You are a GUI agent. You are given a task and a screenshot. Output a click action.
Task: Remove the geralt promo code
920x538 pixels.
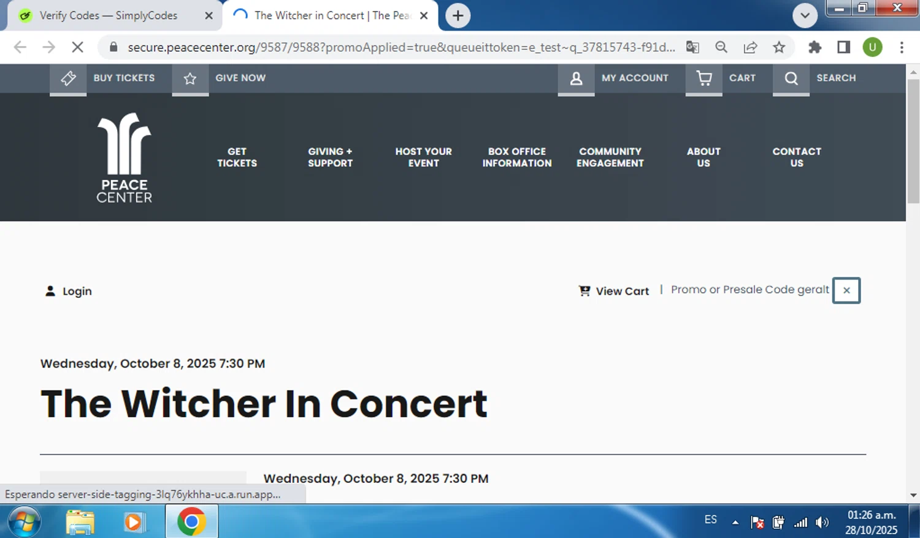pos(846,290)
